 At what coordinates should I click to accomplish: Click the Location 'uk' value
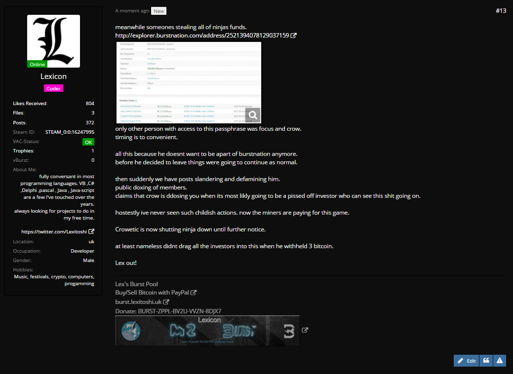[x=91, y=242]
